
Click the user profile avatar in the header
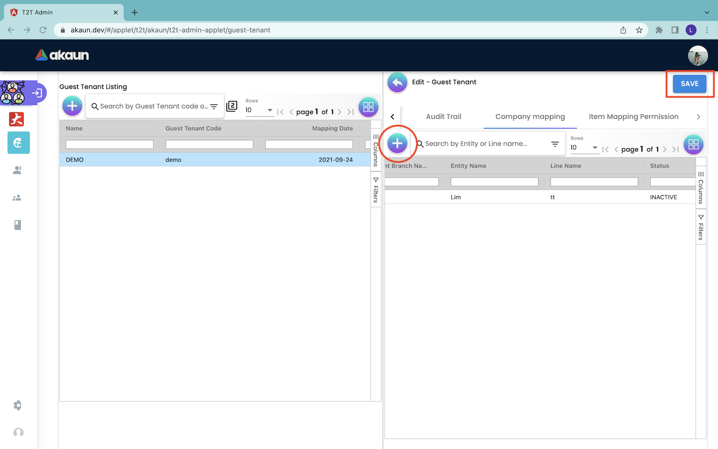(x=698, y=55)
